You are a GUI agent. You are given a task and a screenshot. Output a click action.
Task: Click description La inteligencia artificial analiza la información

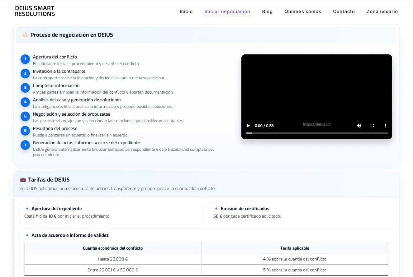coord(103,106)
